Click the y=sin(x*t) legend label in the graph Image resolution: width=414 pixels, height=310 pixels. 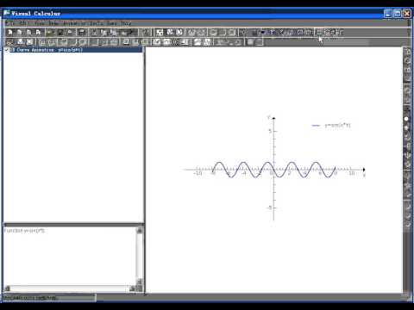tap(337, 126)
